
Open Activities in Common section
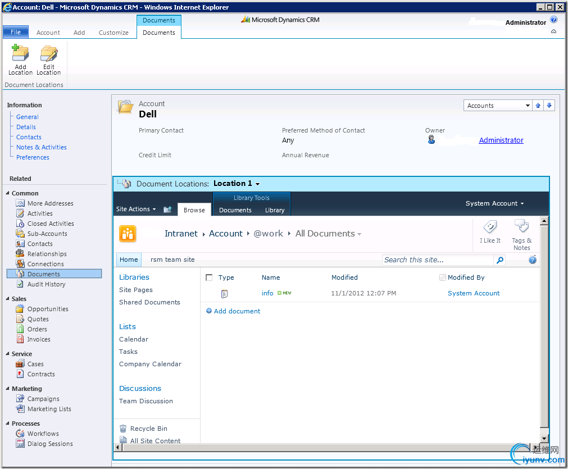40,213
